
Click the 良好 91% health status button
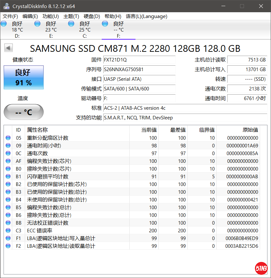23,78
